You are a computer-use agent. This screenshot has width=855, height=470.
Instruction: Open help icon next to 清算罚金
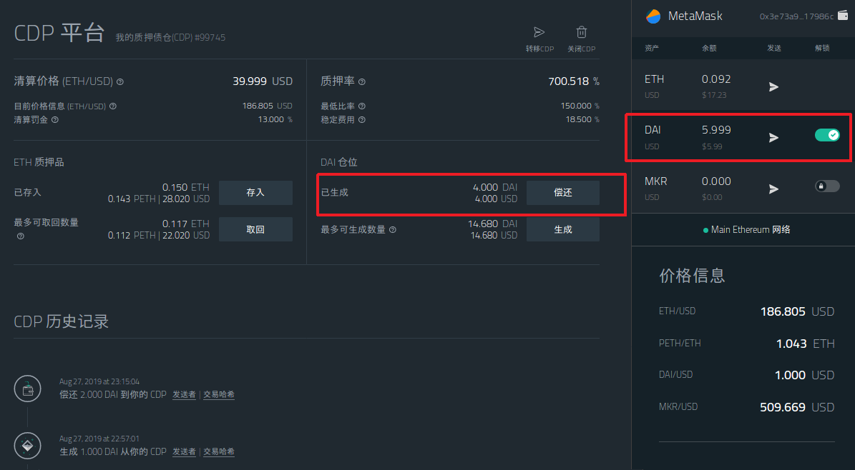(x=54, y=120)
